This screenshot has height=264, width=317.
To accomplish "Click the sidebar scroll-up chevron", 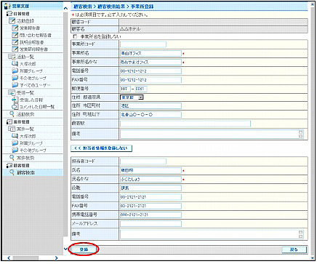I will coord(65,8).
